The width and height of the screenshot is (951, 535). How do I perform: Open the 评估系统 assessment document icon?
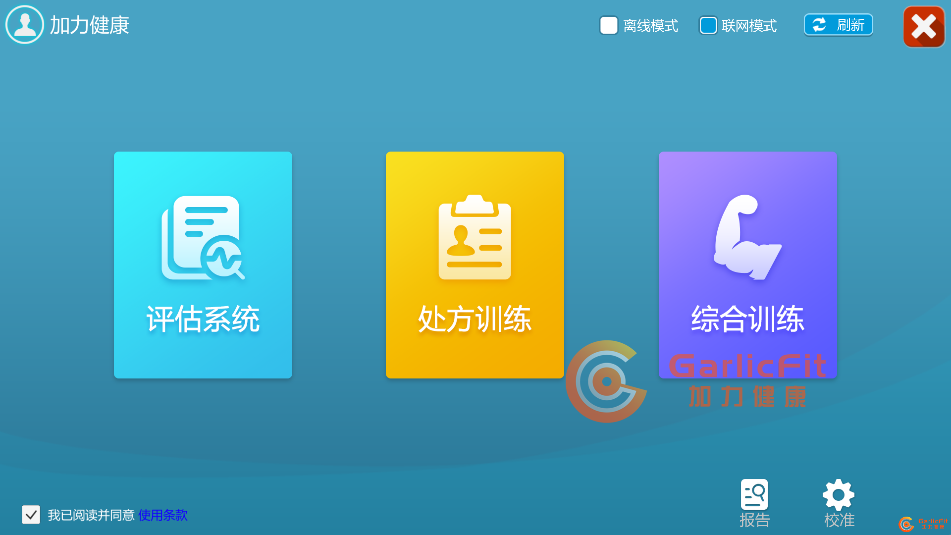point(203,238)
